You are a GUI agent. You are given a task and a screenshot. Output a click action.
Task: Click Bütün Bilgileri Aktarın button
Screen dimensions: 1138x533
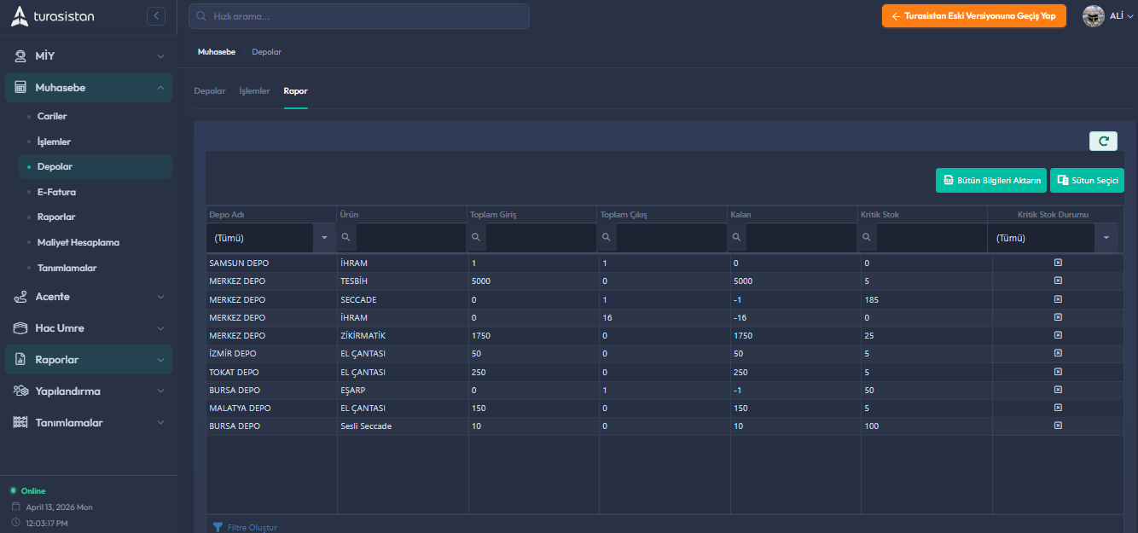990,181
